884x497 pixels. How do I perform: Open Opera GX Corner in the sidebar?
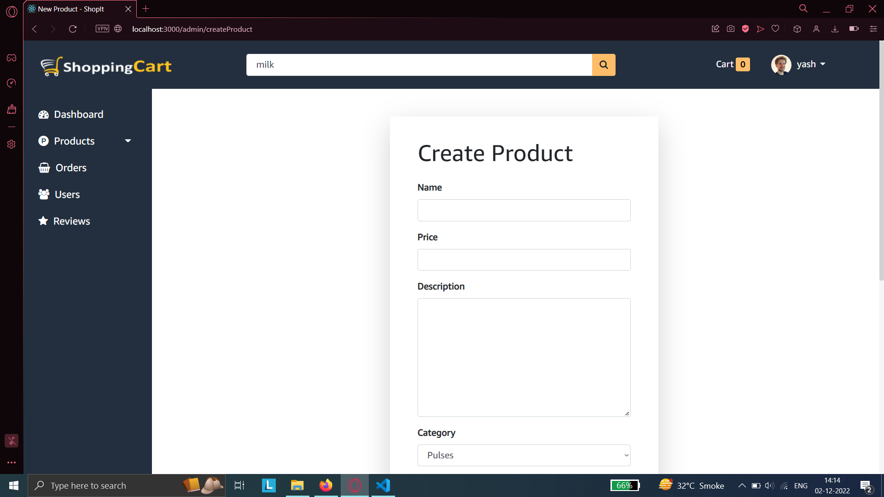(11, 58)
